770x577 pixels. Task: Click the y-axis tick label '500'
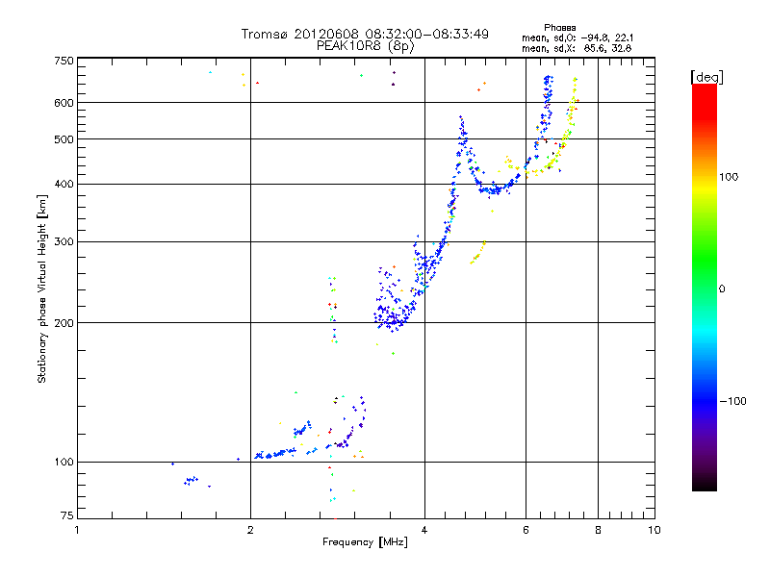point(64,139)
